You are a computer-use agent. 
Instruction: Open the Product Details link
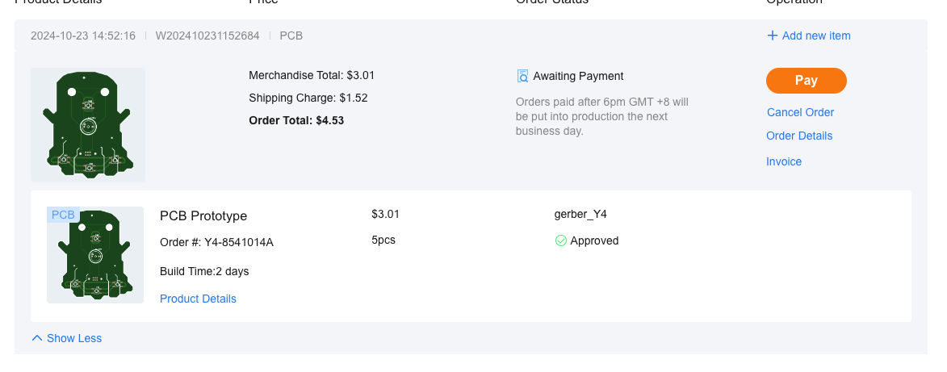(198, 299)
